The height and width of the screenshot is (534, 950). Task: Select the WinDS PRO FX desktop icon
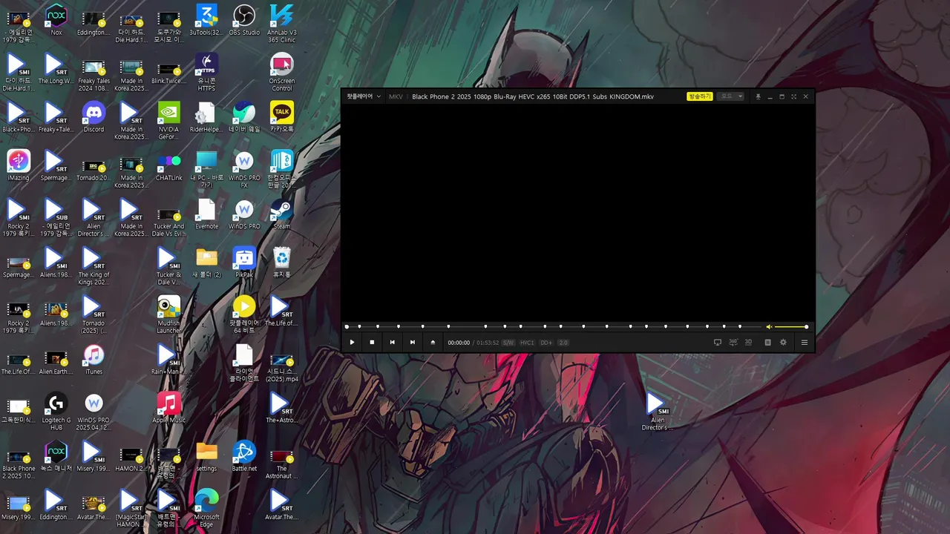[x=244, y=169]
